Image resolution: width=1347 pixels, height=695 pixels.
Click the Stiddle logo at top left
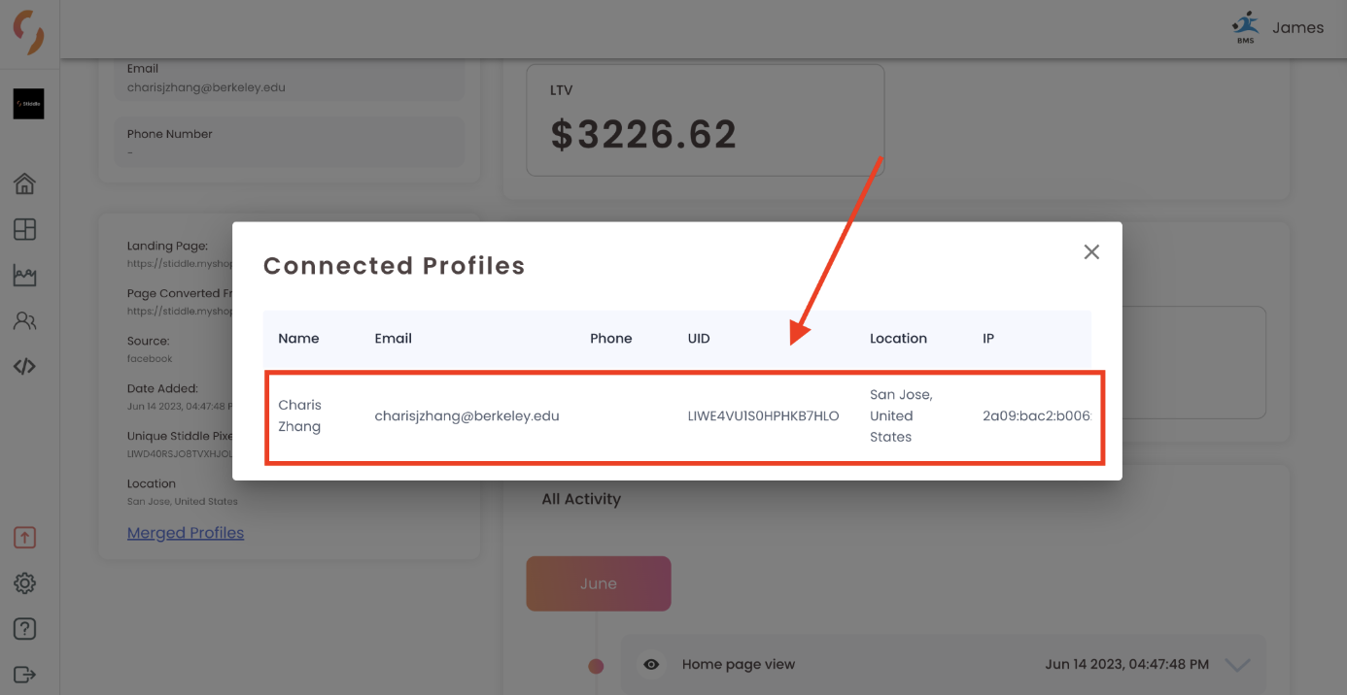(29, 33)
